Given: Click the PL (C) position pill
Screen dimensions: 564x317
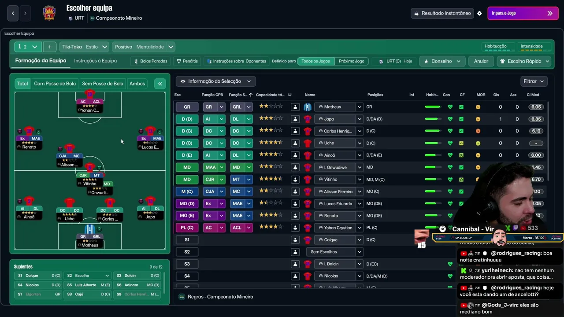Looking at the screenshot, I should pos(187,228).
